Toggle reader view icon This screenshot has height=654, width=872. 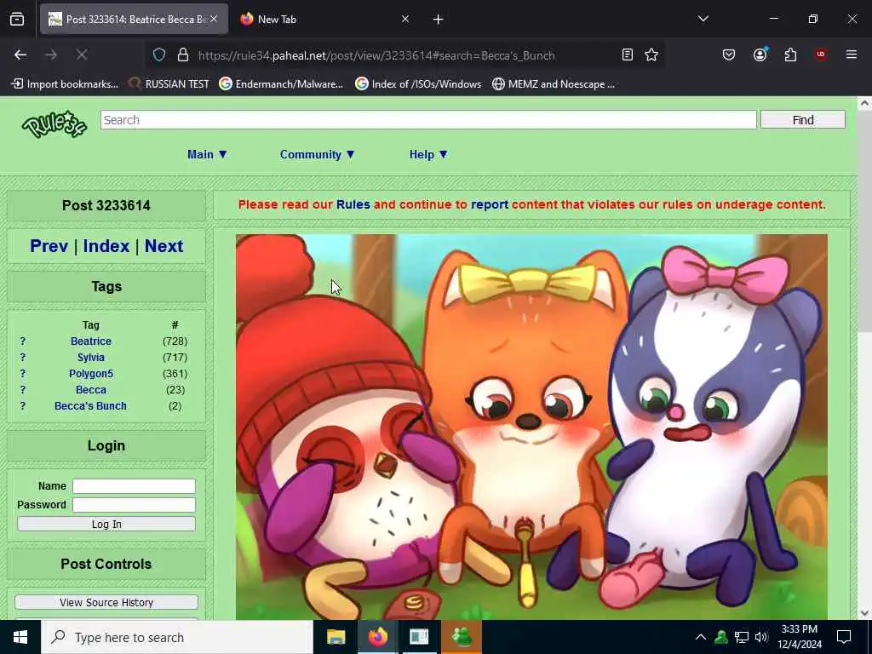[628, 54]
